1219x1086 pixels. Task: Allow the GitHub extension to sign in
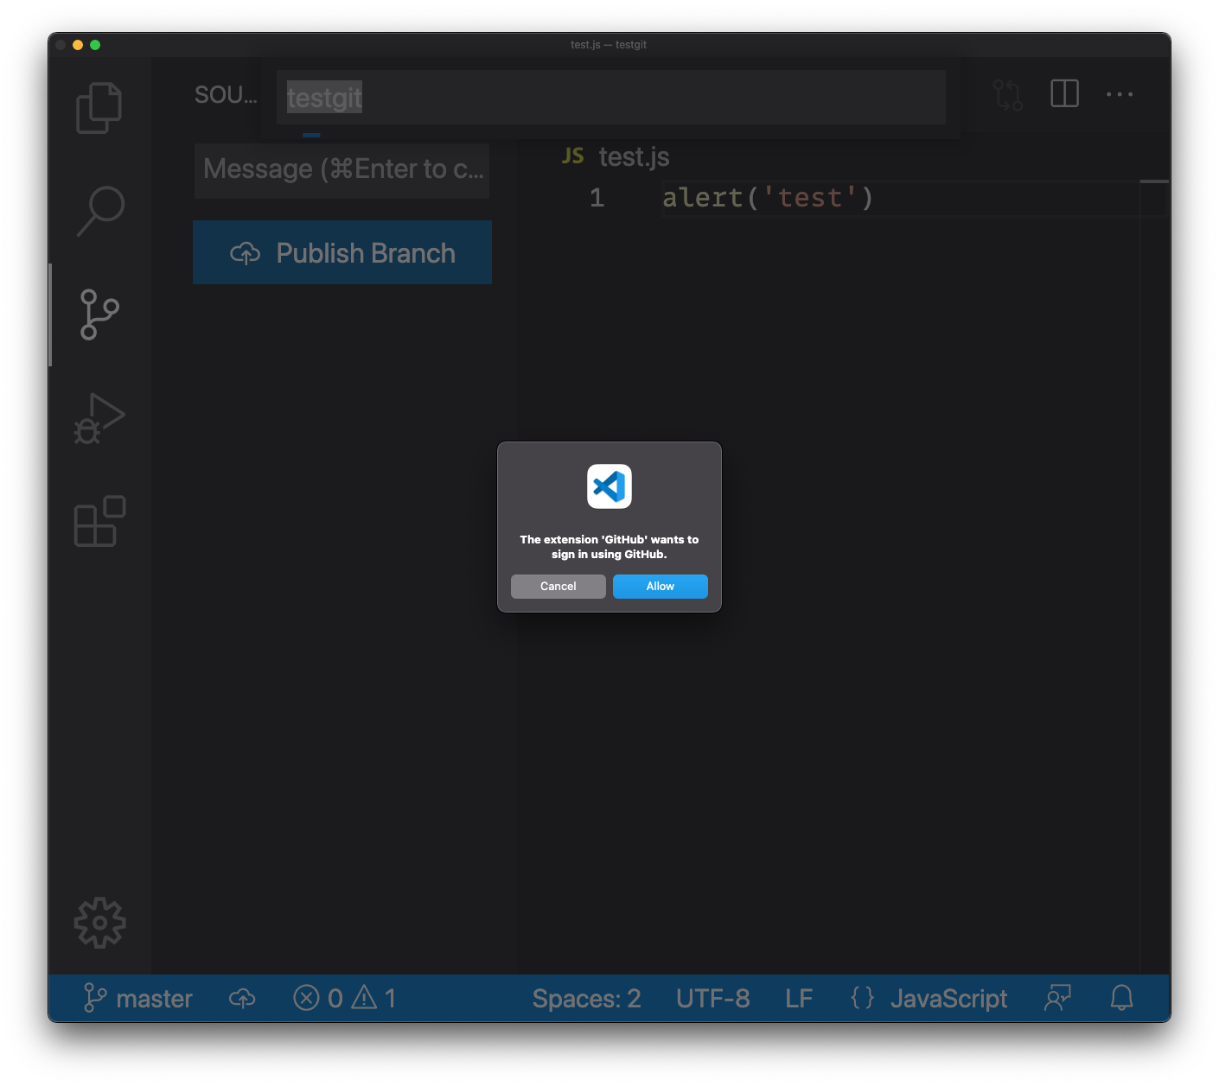click(660, 587)
